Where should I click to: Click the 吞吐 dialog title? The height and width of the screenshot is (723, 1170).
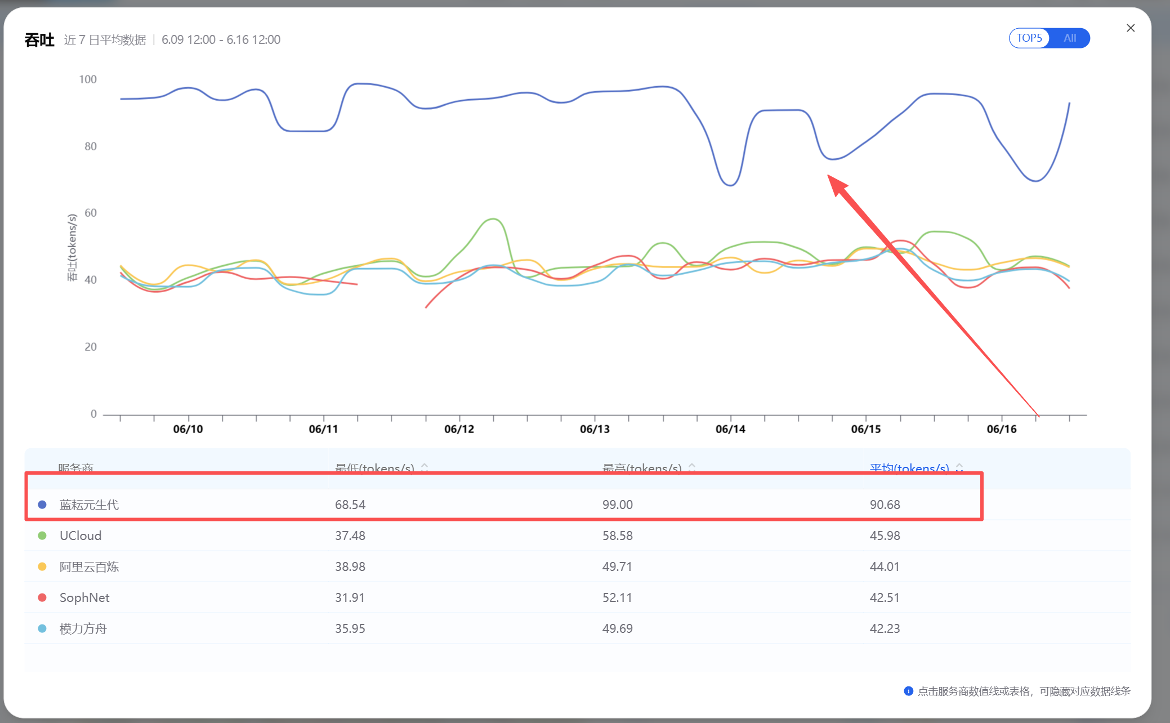(39, 40)
